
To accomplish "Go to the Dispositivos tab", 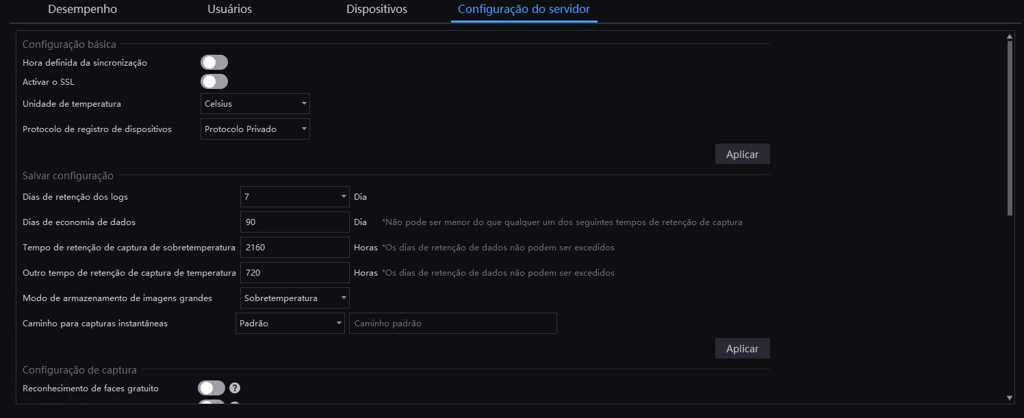I will (x=376, y=10).
